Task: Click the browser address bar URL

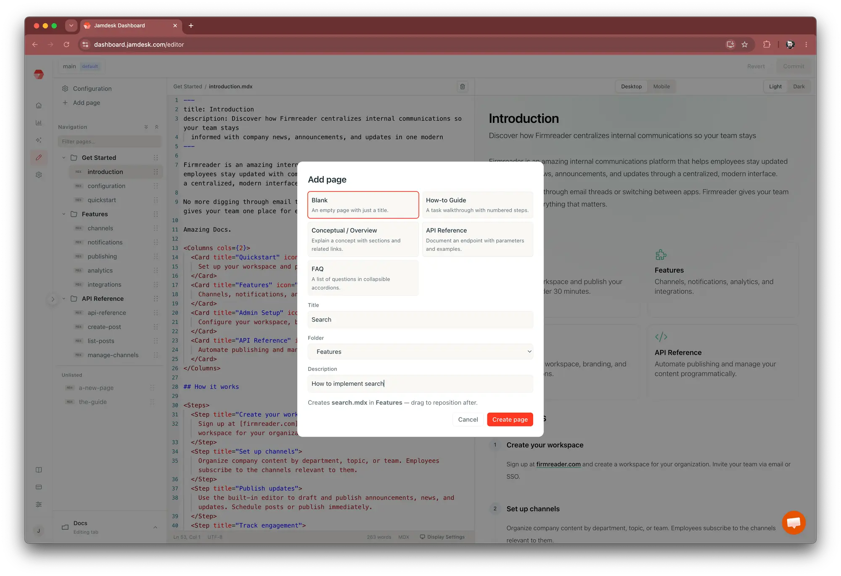Action: (139, 45)
